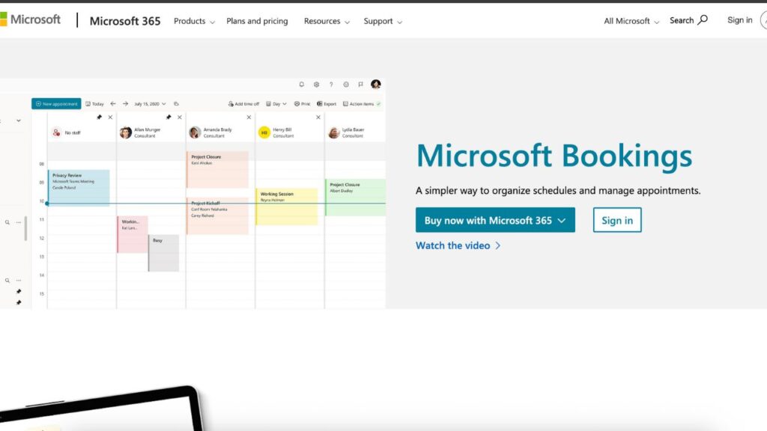Open the All Microsoft dropdown
This screenshot has width=767, height=431.
631,21
